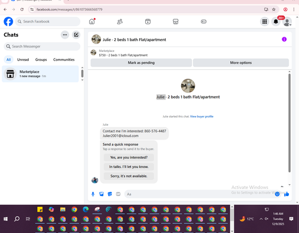Open the purple conversation information icon

coord(284,39)
